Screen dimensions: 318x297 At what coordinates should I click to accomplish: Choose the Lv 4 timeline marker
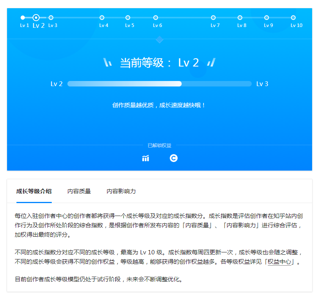102,18
